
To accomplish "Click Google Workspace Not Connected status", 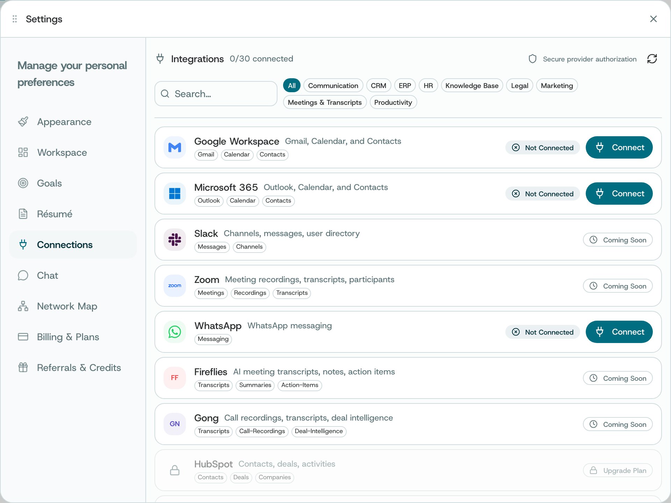I will 542,148.
